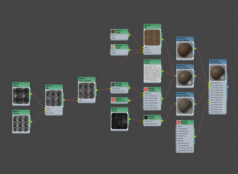Click Map 1 input socket on Map #37 Falloff
Image resolution: width=238 pixels, height=174 pixels.
tap(111, 35)
